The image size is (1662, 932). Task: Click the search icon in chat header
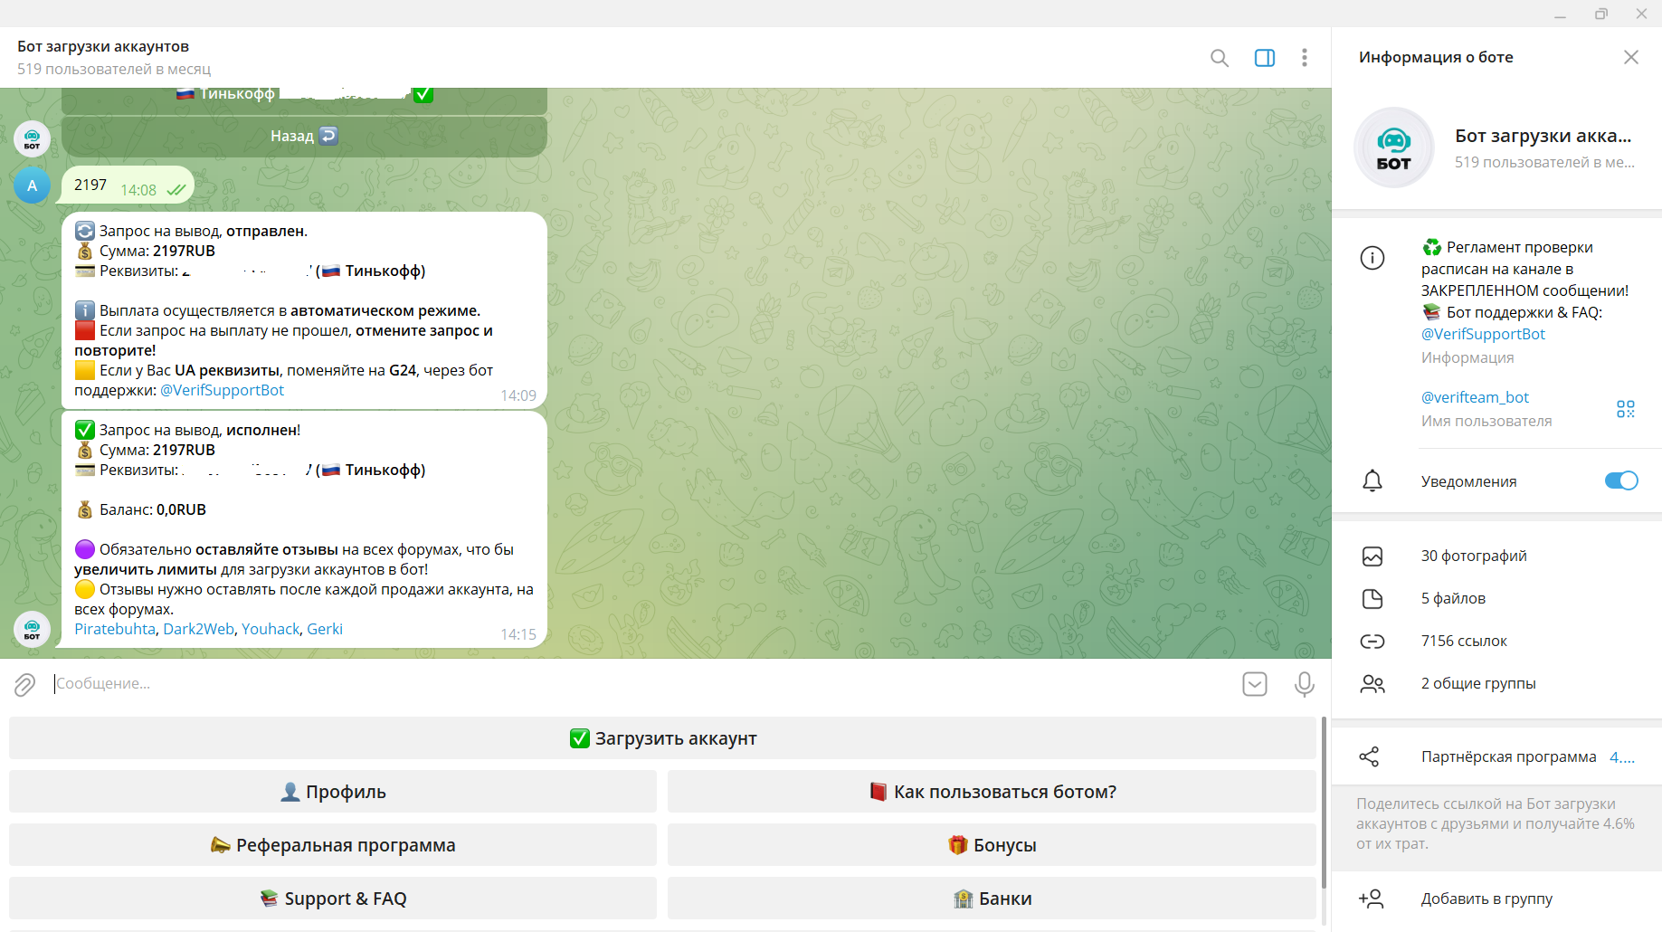pyautogui.click(x=1219, y=58)
